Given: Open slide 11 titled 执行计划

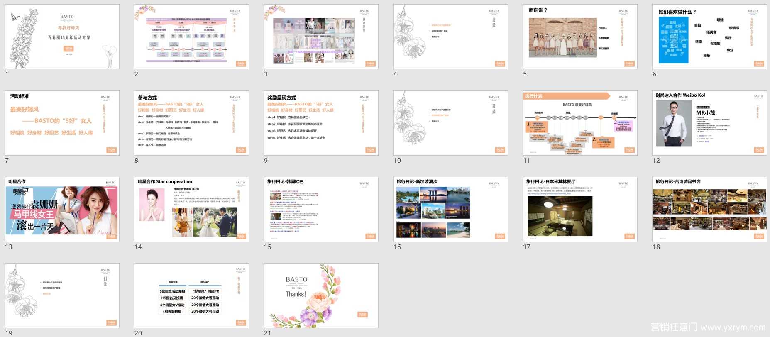Looking at the screenshot, I should pos(580,123).
